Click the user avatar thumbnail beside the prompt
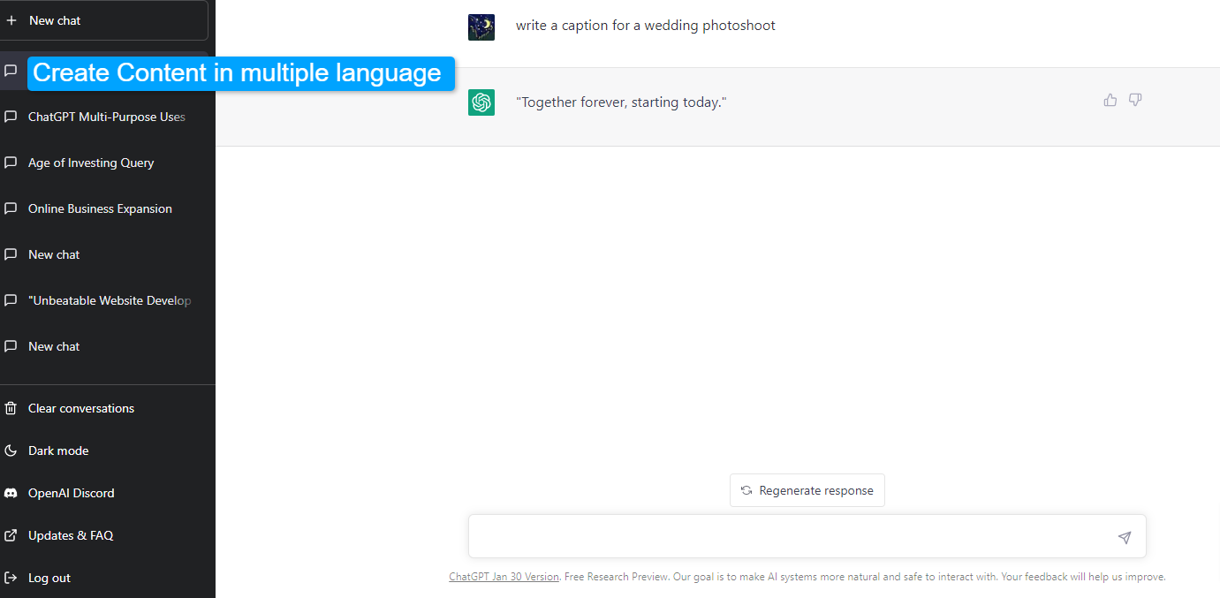The height and width of the screenshot is (598, 1220). pyautogui.click(x=481, y=27)
